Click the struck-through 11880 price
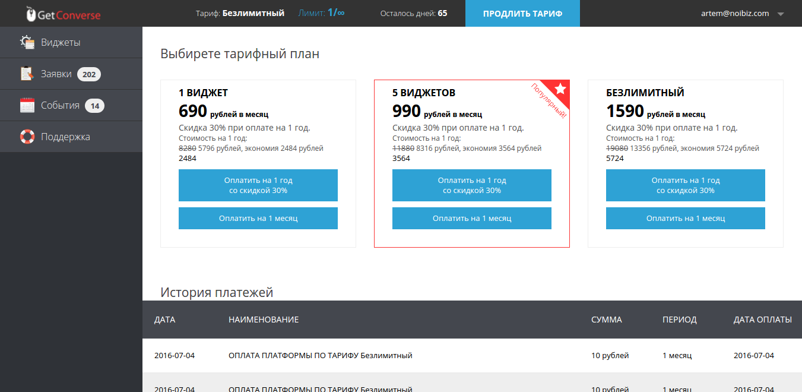 coord(403,148)
